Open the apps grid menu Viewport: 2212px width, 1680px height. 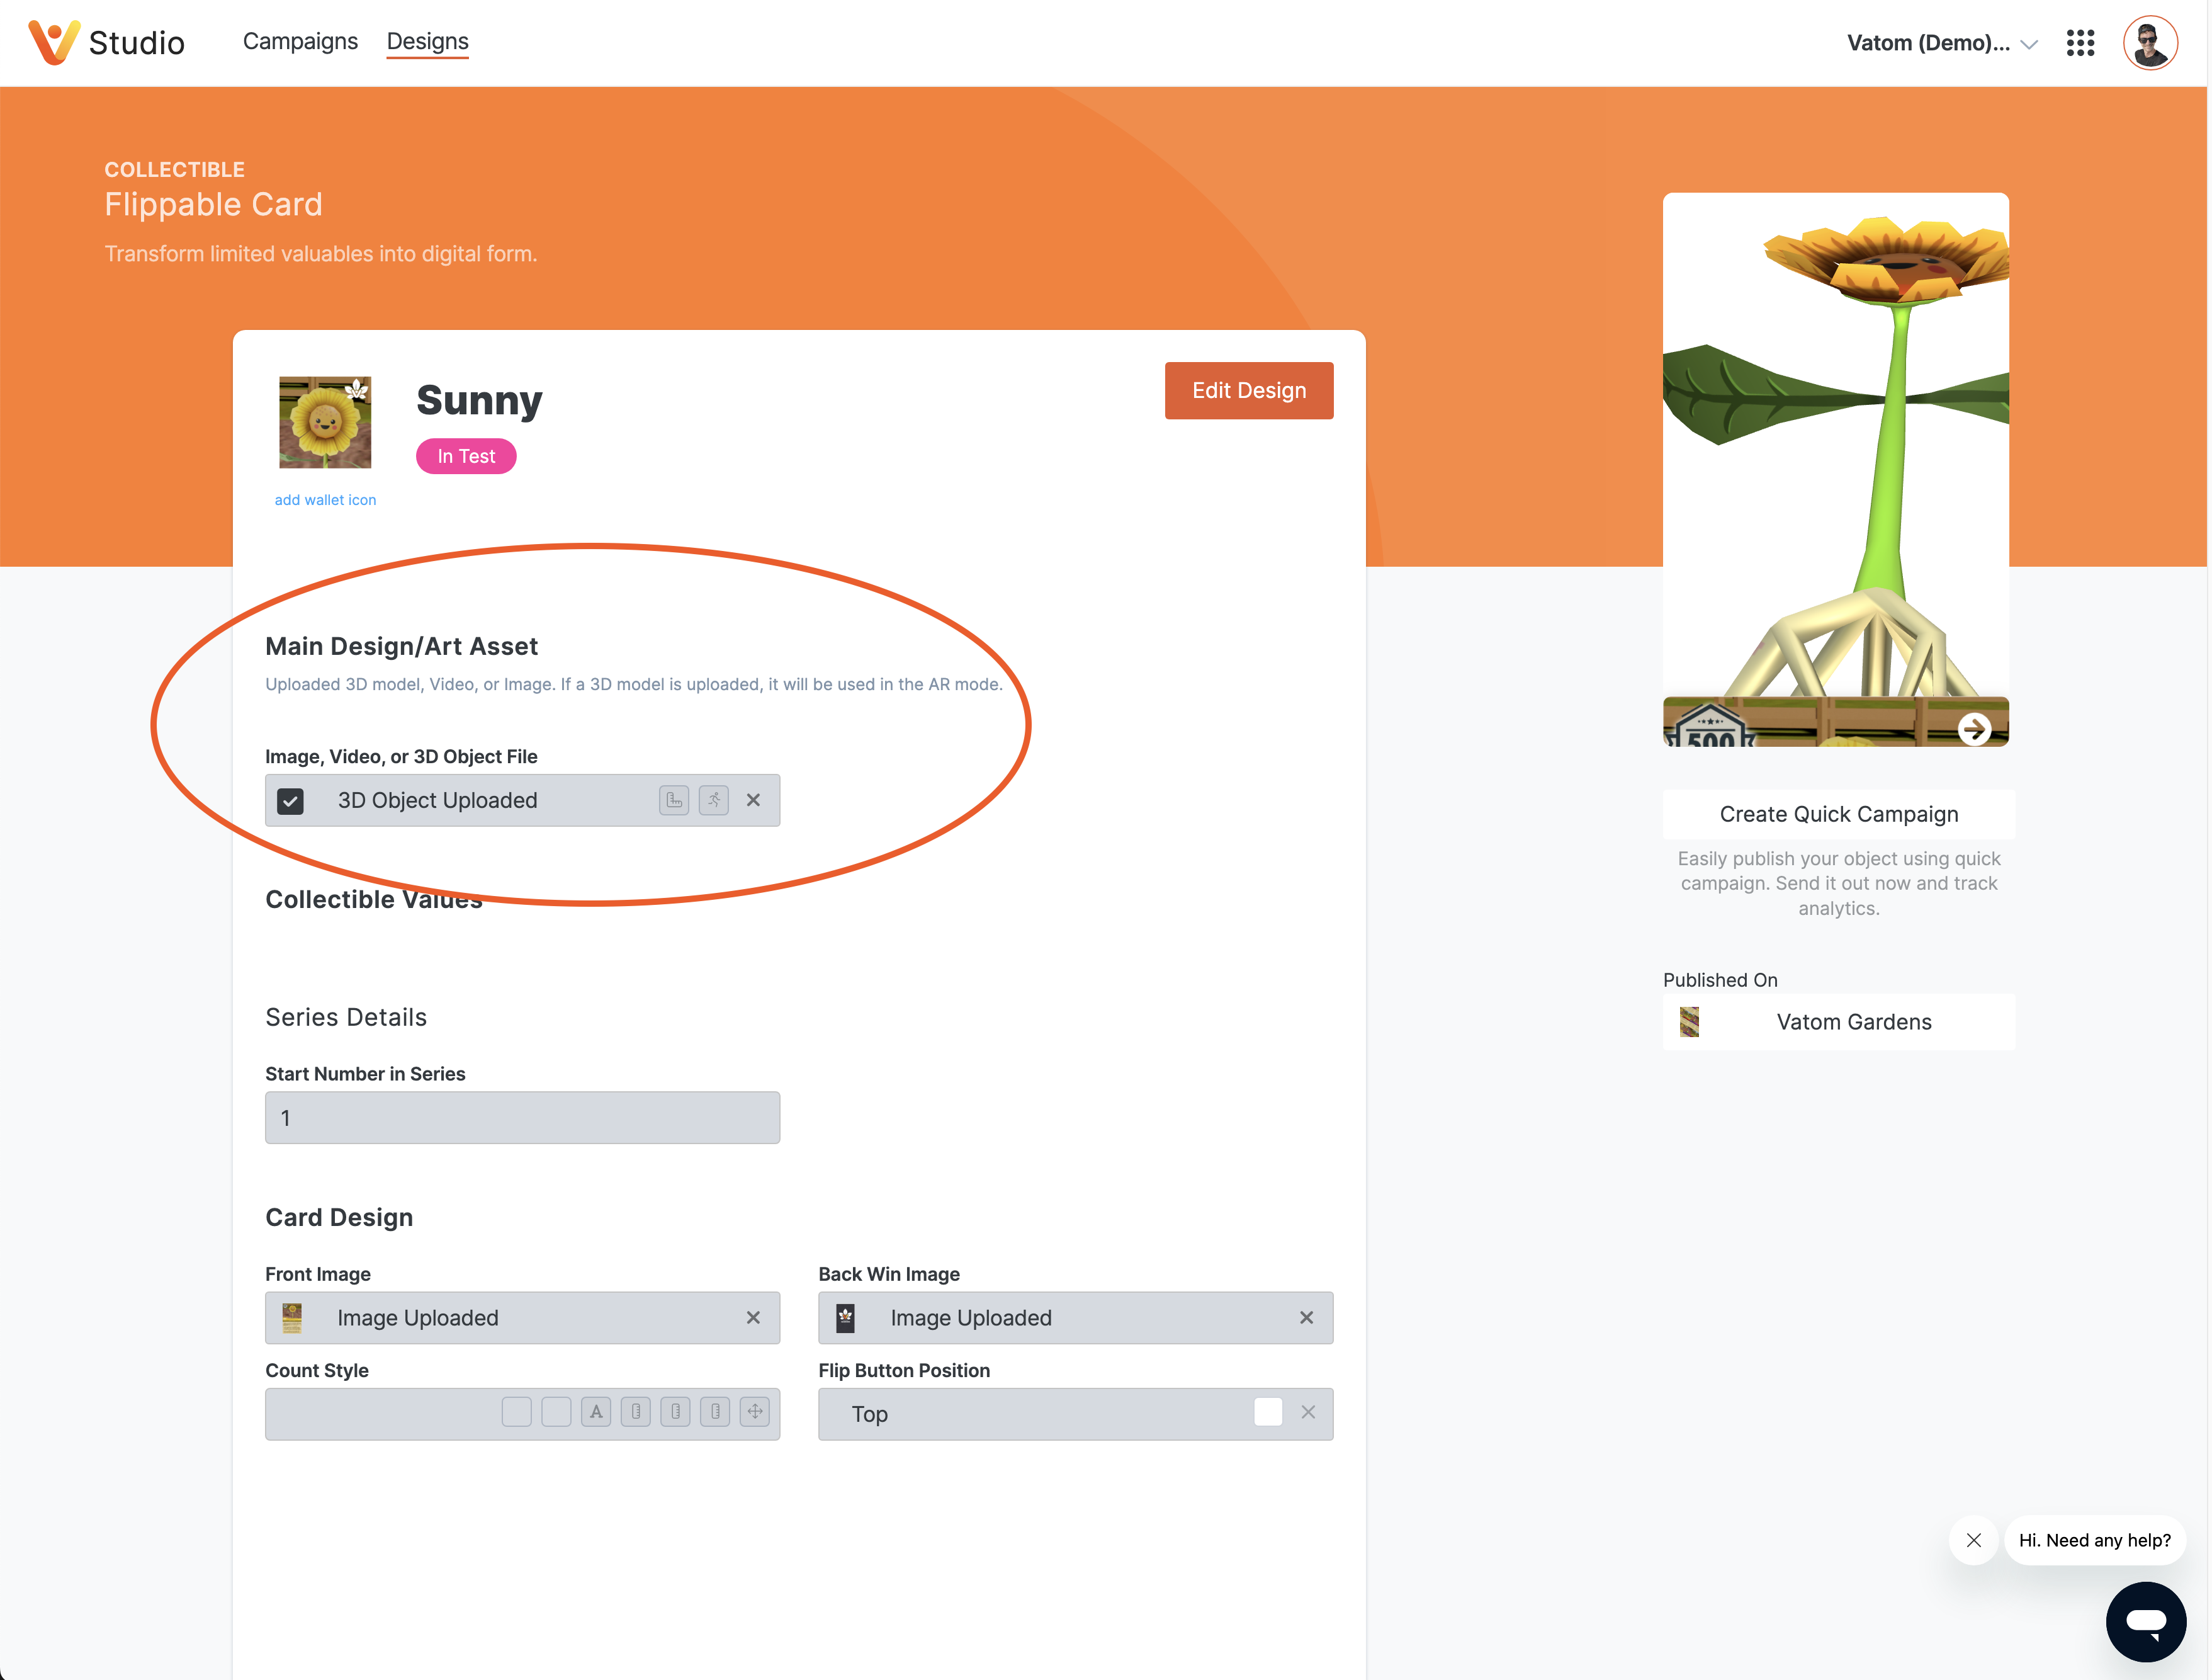[2080, 43]
